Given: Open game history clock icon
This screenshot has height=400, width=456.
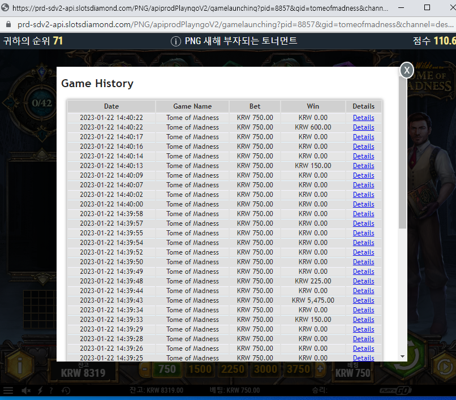Looking at the screenshot, I should coord(66,390).
